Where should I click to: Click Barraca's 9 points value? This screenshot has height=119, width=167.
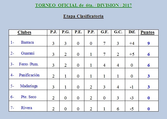tap(149, 44)
